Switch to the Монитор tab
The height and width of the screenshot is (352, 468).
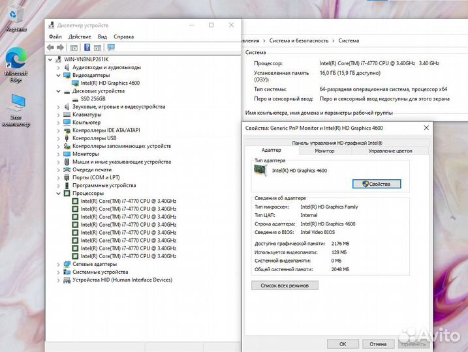coord(325,151)
